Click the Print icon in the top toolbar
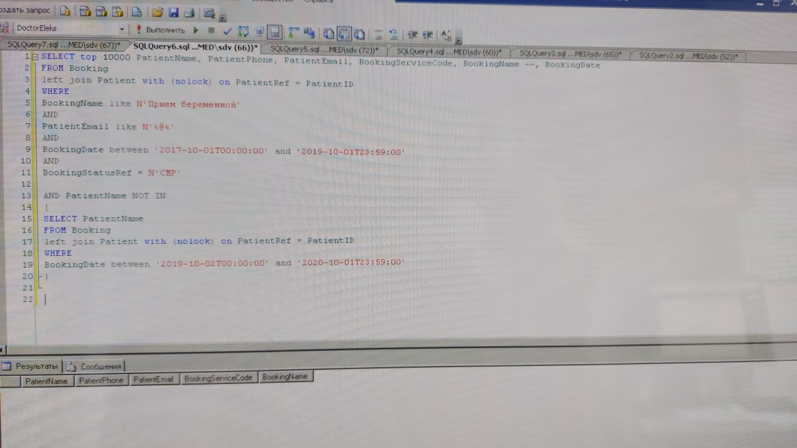The image size is (797, 448). pos(189,12)
